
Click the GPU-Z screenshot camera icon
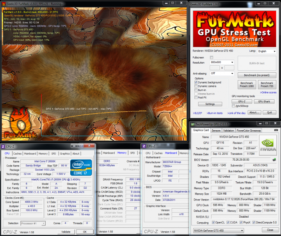click(276, 130)
